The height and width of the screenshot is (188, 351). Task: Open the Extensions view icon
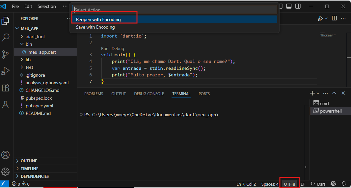5,88
